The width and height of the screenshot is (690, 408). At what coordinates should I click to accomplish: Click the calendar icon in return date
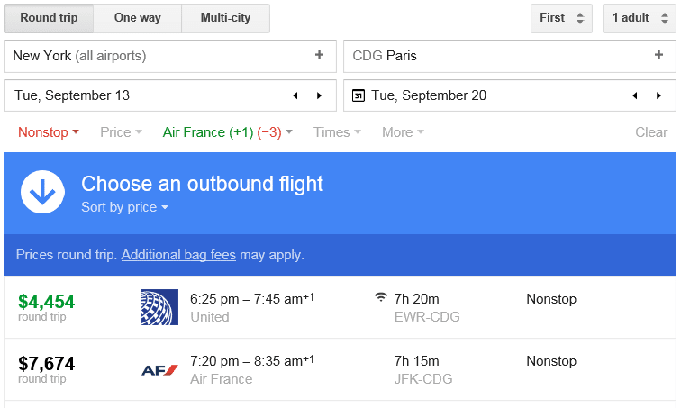[x=359, y=95]
